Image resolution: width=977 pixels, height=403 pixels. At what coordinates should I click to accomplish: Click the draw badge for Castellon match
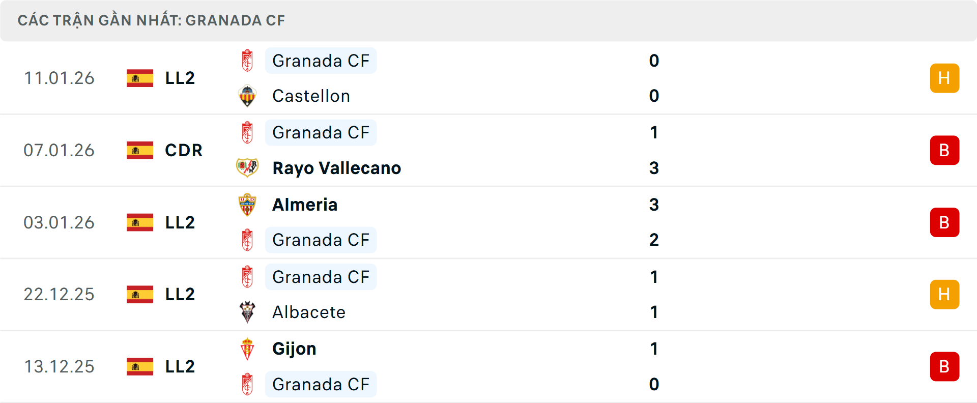coord(944,78)
